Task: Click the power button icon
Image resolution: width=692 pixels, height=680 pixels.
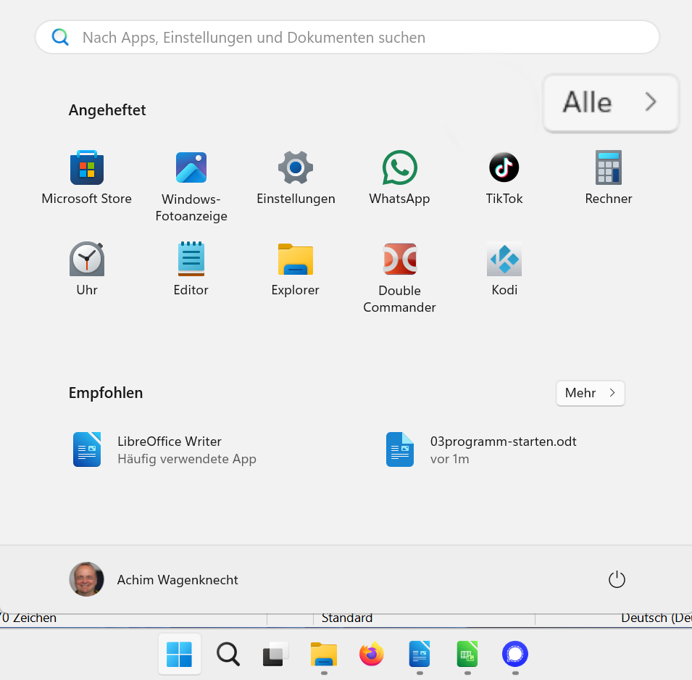Action: 617,579
